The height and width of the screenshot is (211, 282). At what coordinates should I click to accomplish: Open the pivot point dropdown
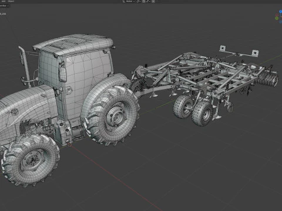[139, 1]
